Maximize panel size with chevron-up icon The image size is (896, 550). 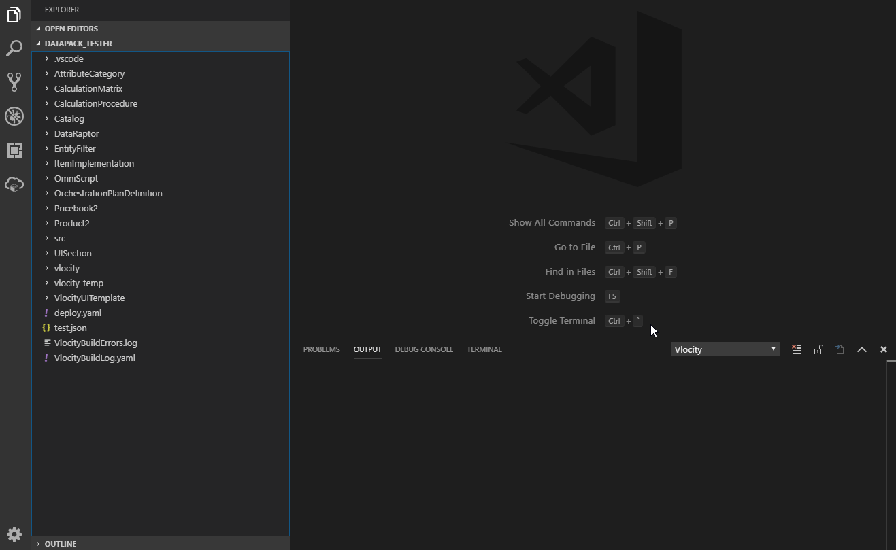coord(862,349)
